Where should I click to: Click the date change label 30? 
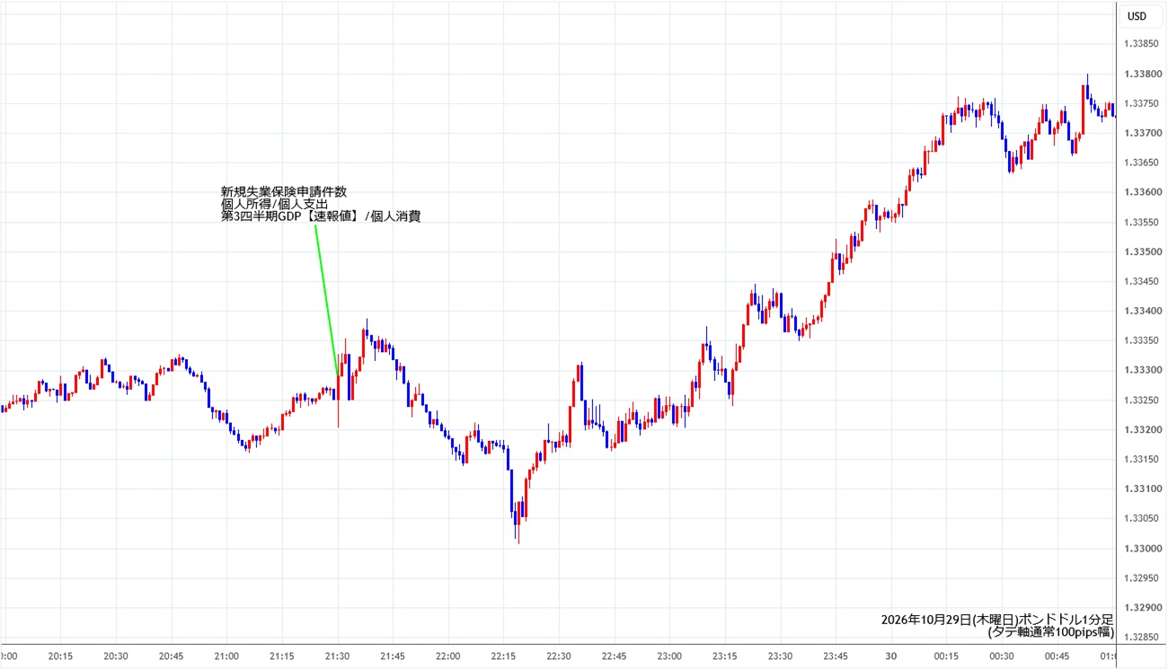tap(892, 656)
